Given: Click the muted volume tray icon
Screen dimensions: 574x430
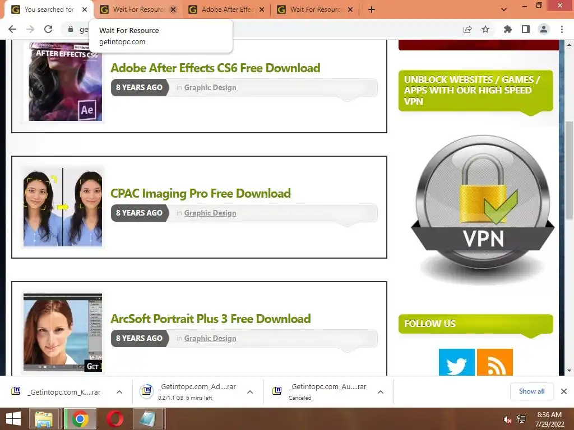Looking at the screenshot, I should [507, 420].
